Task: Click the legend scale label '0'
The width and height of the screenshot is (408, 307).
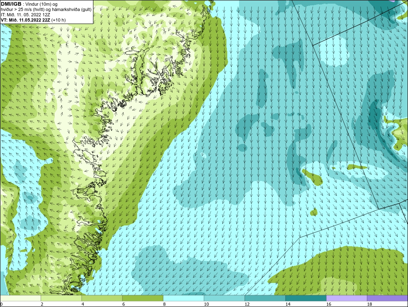Action: click(1, 304)
